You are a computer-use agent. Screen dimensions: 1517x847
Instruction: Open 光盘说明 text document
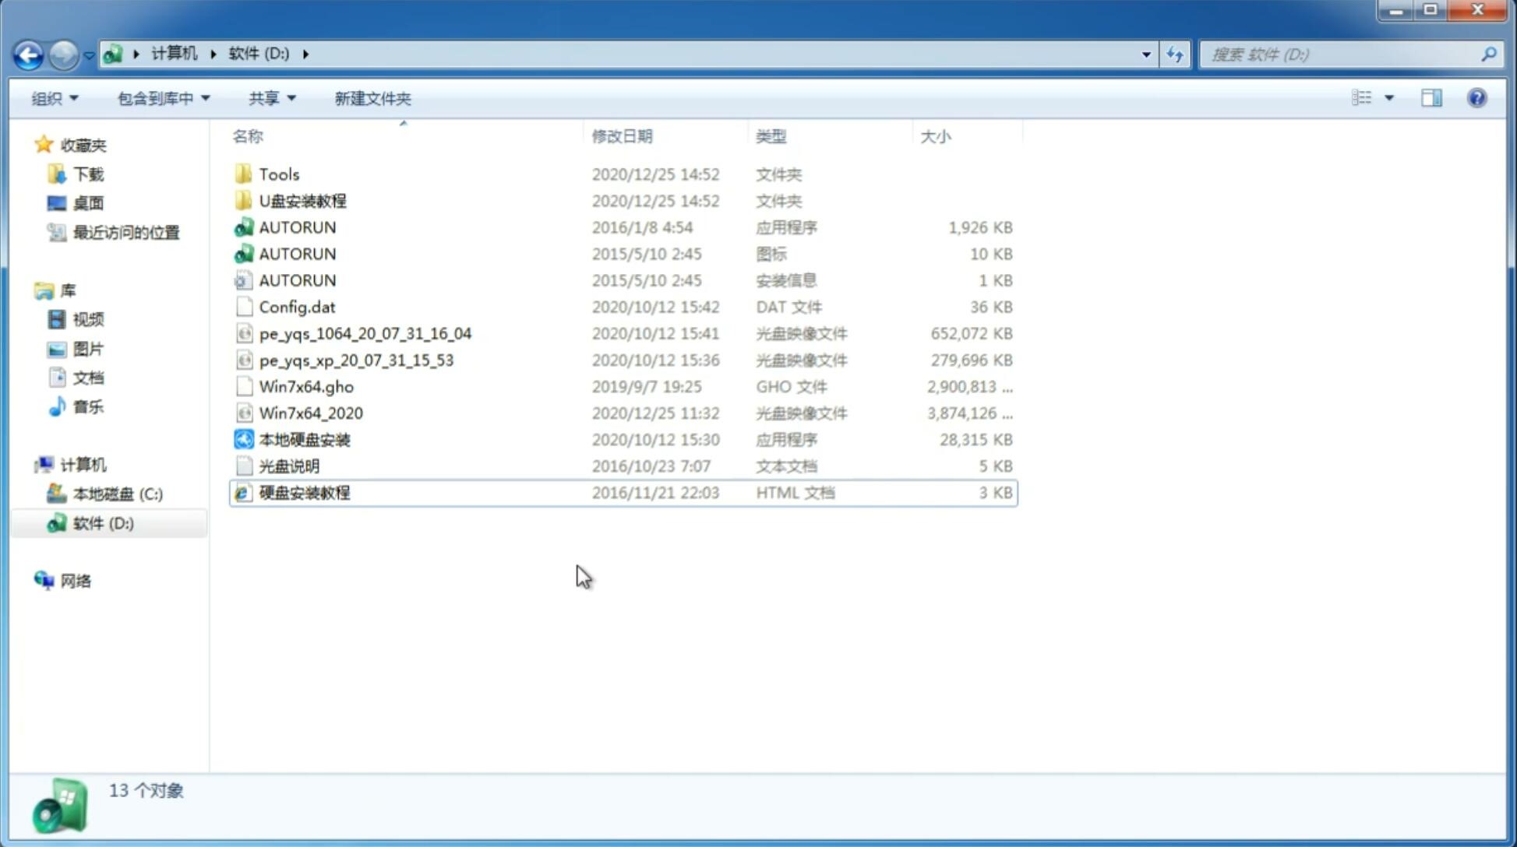[290, 466]
